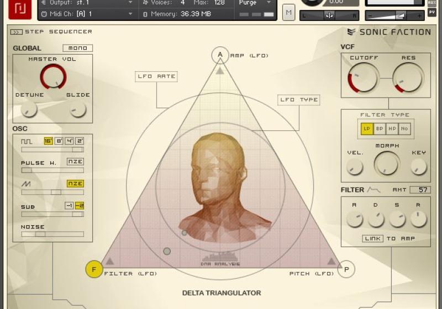Click the Noise level slider
This screenshot has height=309, width=442.
point(52,234)
